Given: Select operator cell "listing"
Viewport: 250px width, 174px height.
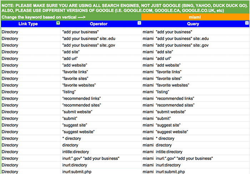Looking at the screenshot, I should [101, 92].
